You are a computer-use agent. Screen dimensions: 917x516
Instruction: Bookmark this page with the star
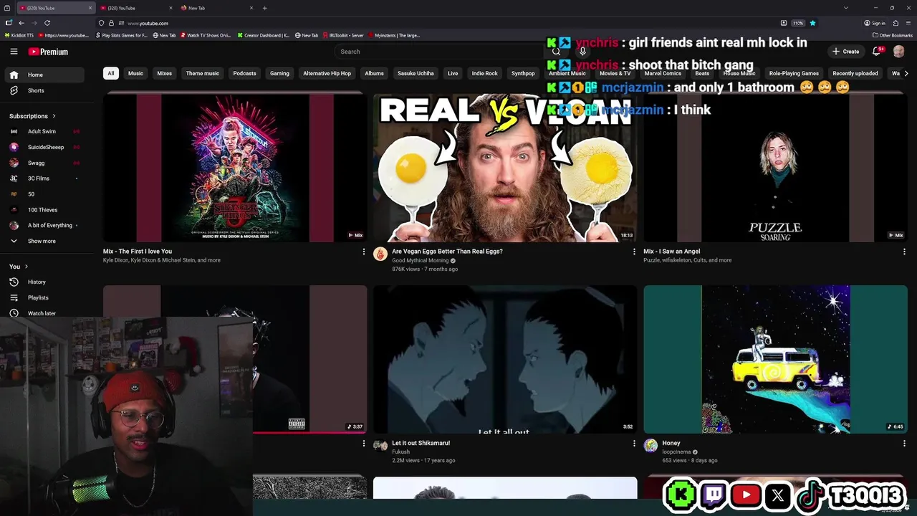point(812,23)
